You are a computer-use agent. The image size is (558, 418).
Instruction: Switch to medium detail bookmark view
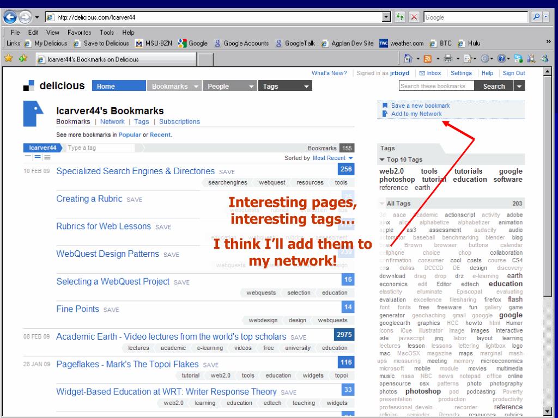click(x=38, y=157)
